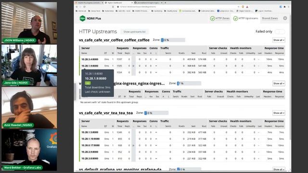308x173 pixels.
Task: Click the Zone usage bar for the tea upstream
Action: pyautogui.click(x=156, y=113)
